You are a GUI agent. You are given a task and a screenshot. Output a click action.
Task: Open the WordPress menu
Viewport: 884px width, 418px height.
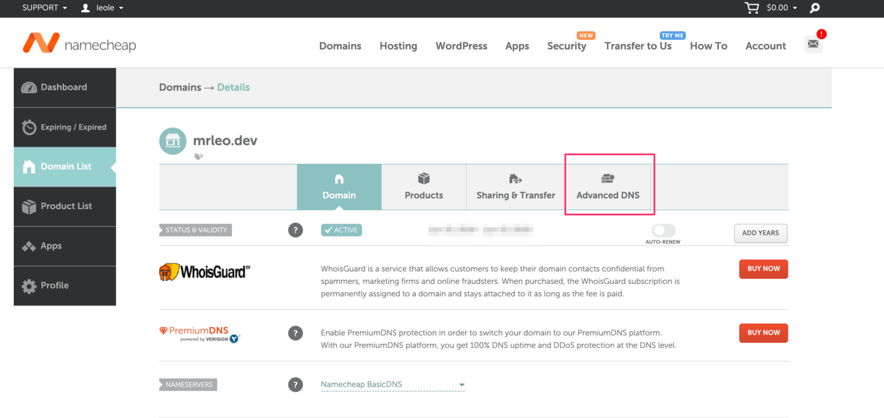(461, 46)
